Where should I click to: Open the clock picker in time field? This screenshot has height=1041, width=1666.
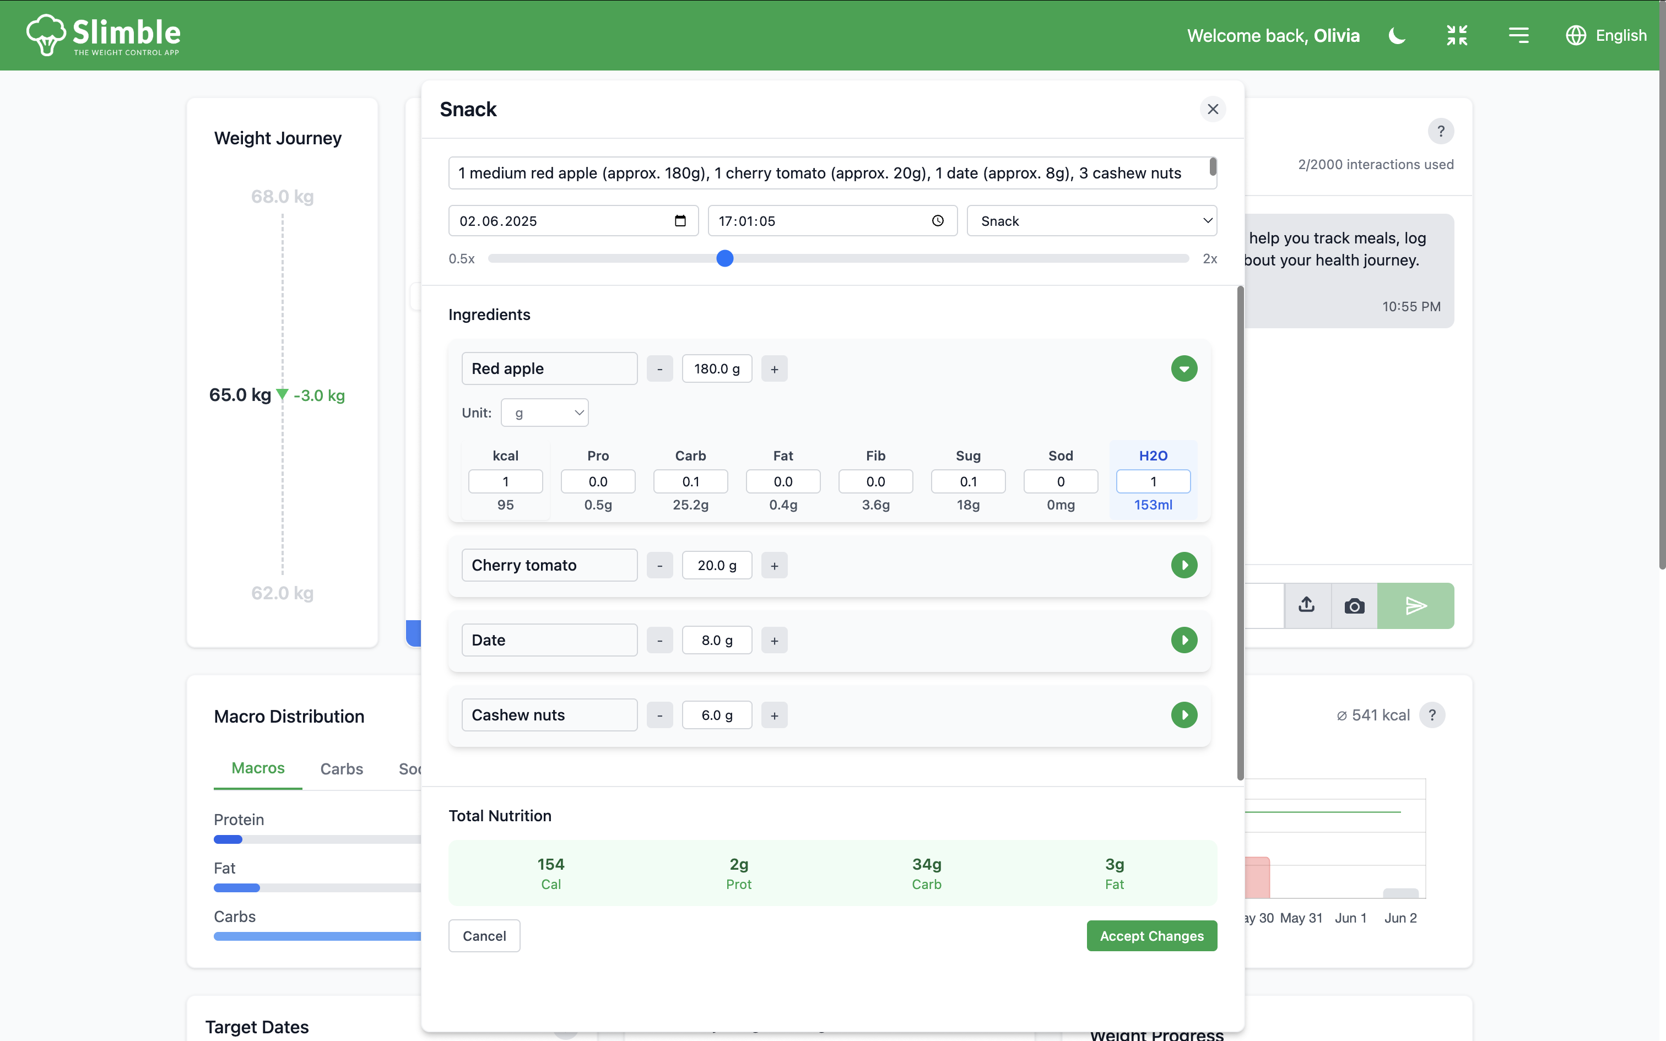pos(938,221)
